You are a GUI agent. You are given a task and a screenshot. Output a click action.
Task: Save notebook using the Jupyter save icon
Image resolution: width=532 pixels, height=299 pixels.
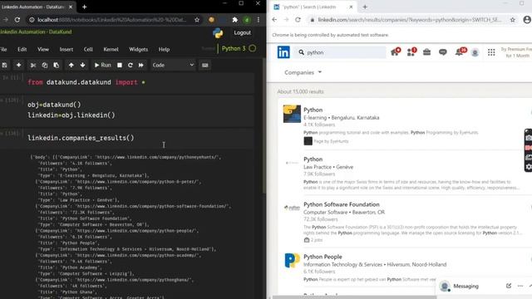coord(4,65)
